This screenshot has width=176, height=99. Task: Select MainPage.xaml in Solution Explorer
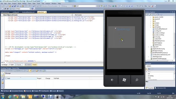[157, 57]
